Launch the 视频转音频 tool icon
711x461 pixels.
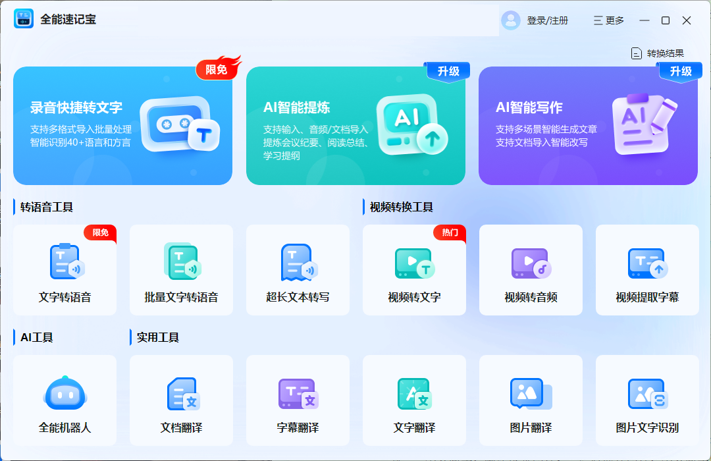[531, 263]
